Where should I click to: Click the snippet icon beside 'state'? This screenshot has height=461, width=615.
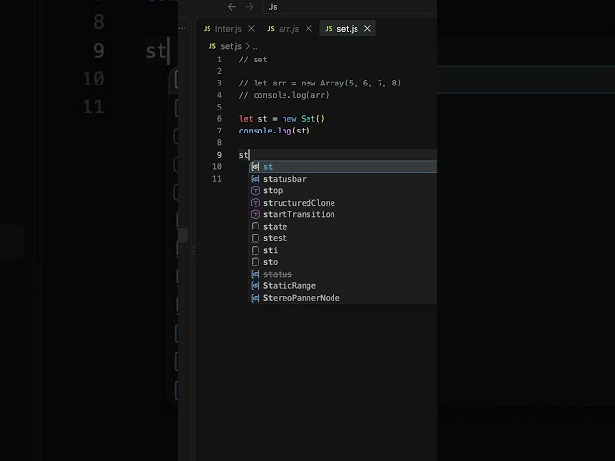click(256, 227)
